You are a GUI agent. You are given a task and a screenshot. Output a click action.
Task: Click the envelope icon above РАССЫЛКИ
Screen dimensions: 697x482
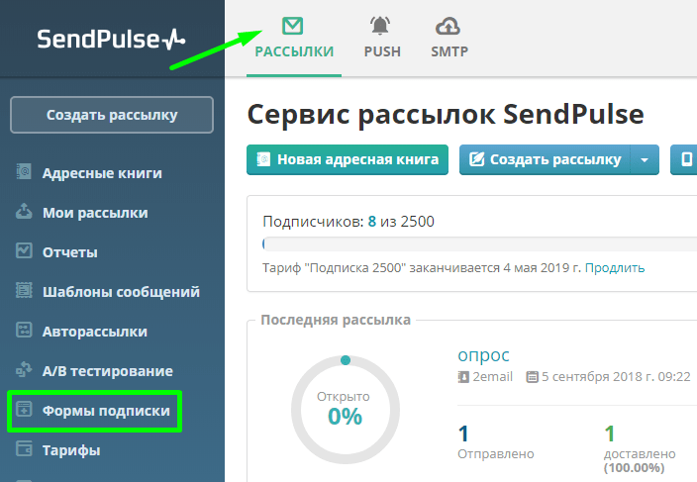[x=292, y=26]
